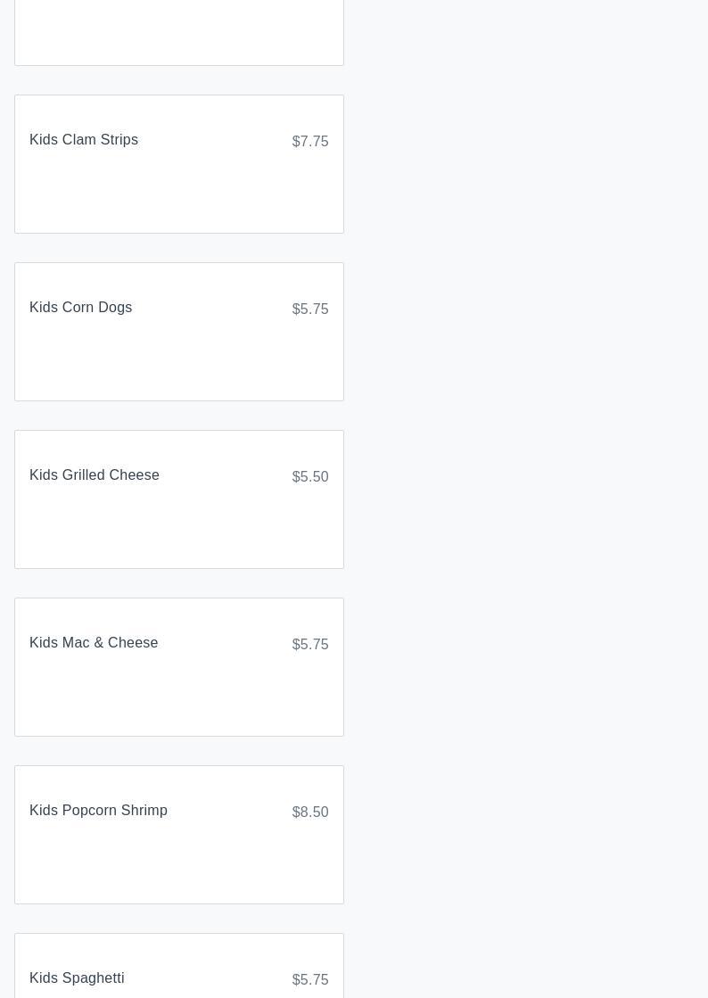Click the gap between Corn Dogs and Grilled Cheese cards
The image size is (708, 998).
point(178,416)
